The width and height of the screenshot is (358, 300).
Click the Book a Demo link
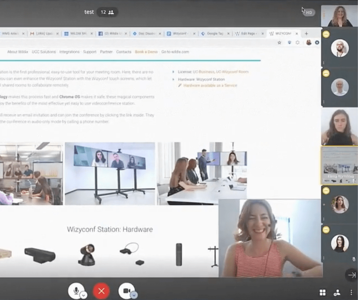(x=146, y=52)
